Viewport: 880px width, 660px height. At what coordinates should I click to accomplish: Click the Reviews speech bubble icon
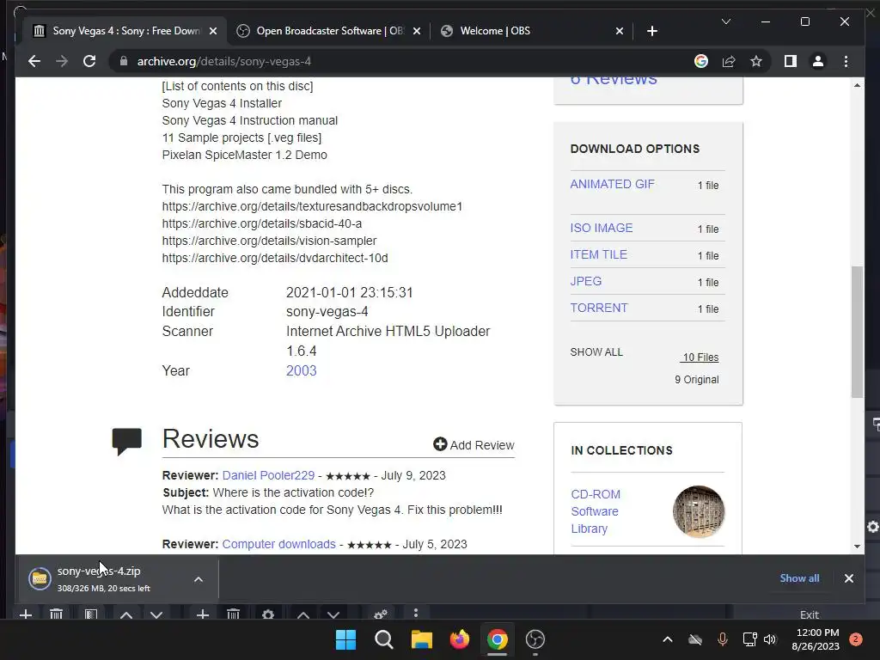[x=127, y=441]
